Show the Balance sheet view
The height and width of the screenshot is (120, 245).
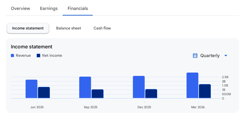69,28
